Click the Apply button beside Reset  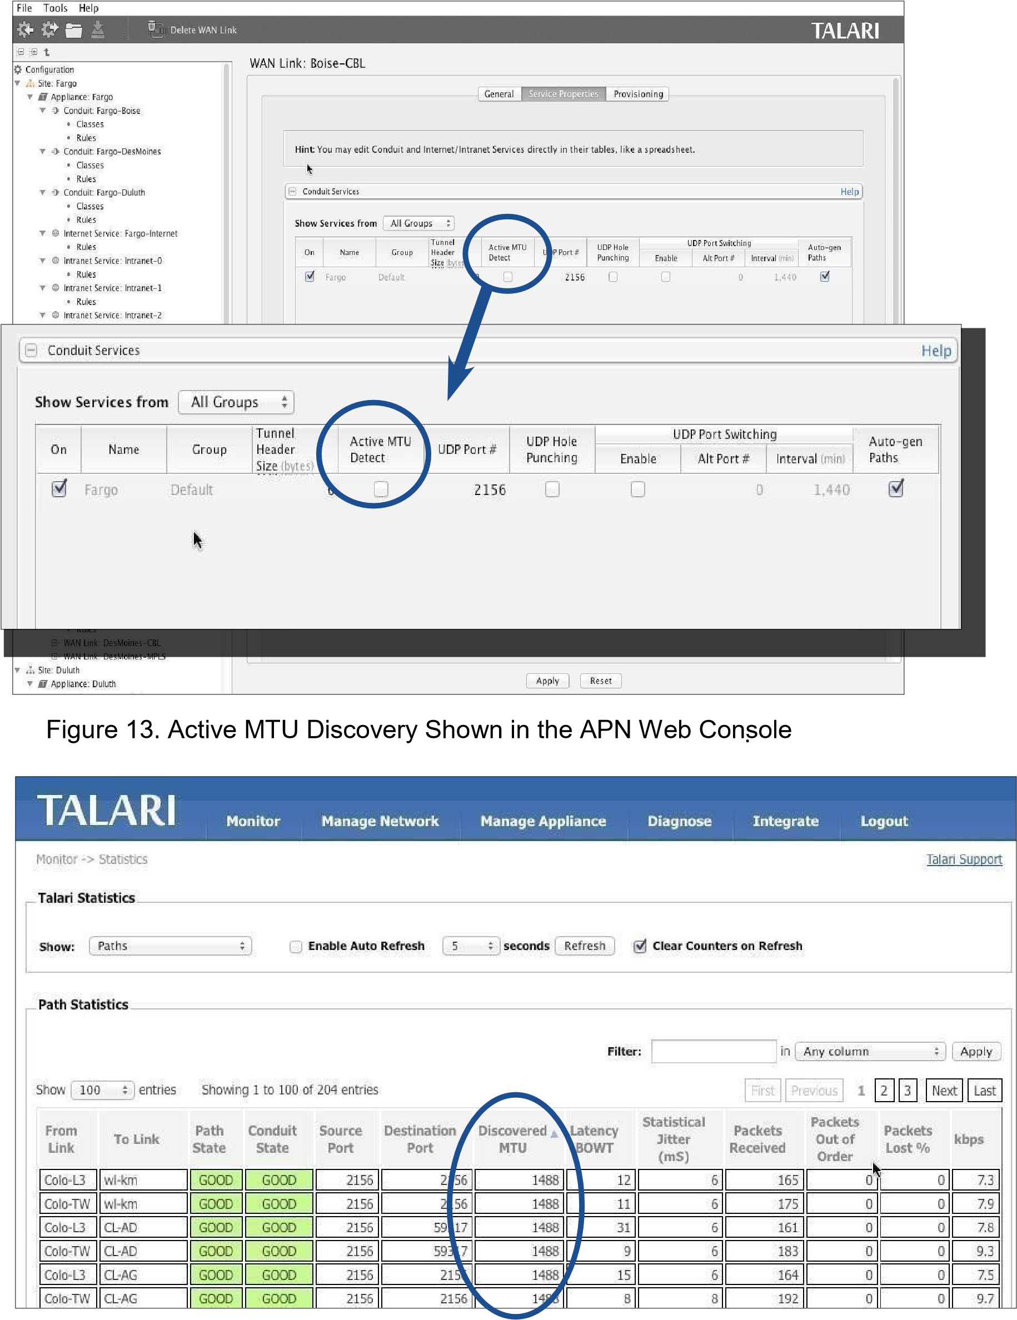547,681
